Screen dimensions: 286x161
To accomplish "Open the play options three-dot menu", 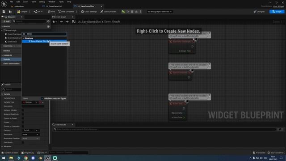I will (x=140, y=12).
